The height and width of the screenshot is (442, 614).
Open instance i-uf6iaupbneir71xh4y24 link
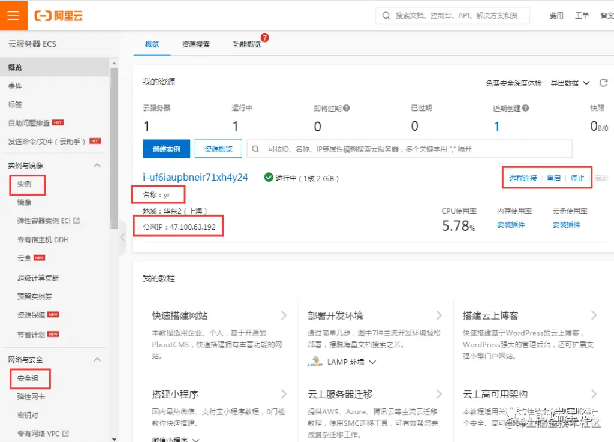pyautogui.click(x=195, y=177)
